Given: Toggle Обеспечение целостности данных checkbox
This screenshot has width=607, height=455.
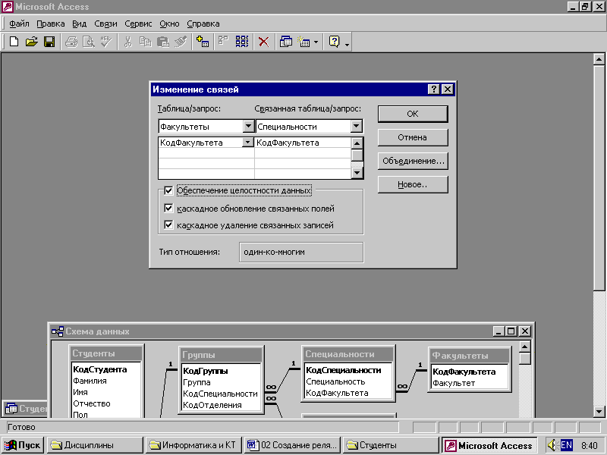Looking at the screenshot, I should [x=168, y=190].
